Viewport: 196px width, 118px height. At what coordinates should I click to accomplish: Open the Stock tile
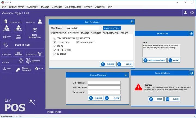tap(7, 37)
